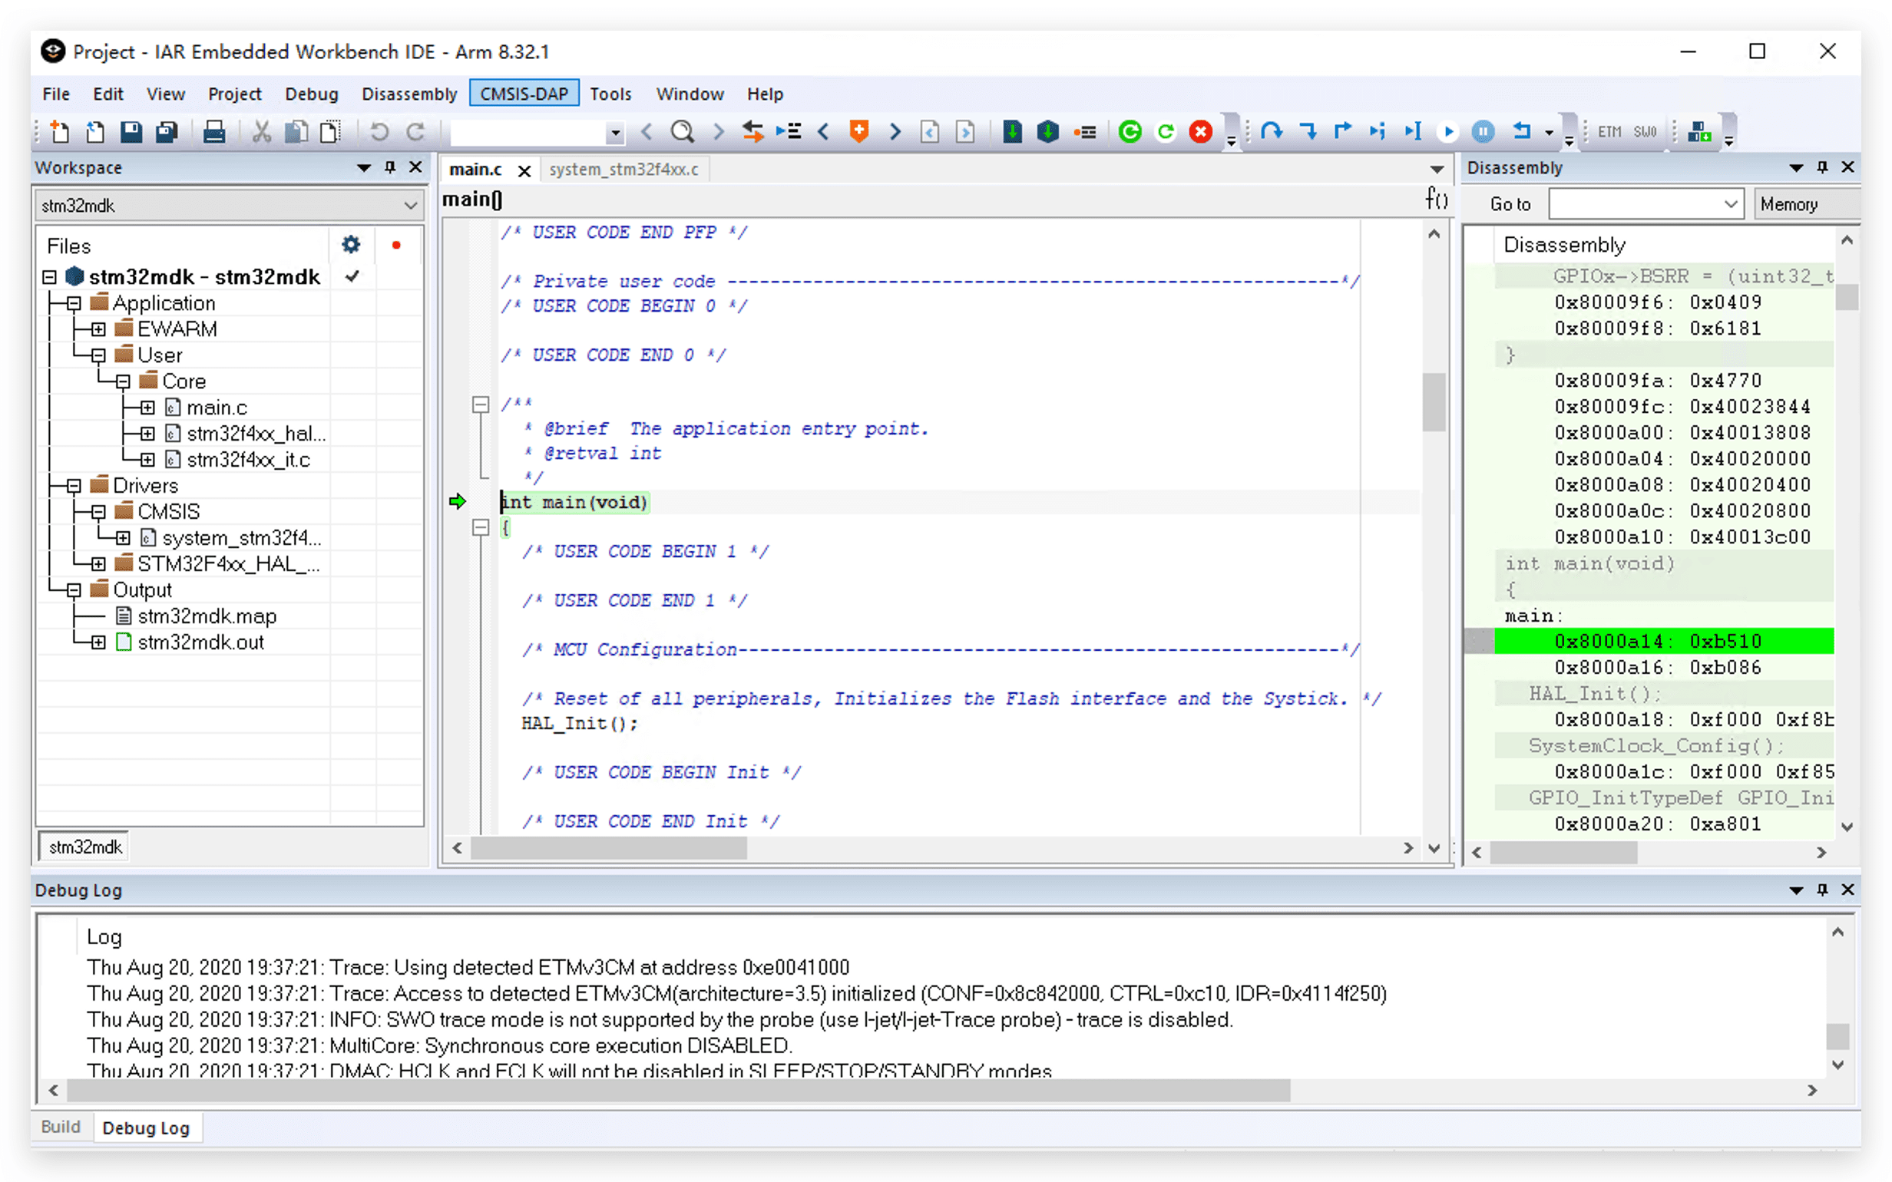Open the Reset icon's dropdown arrow
This screenshot has width=1892, height=1182.
point(1549,132)
